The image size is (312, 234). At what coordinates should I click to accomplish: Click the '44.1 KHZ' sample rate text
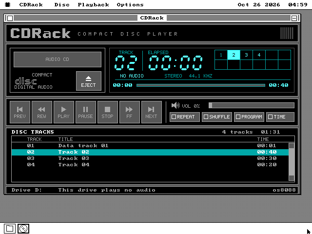200,76
